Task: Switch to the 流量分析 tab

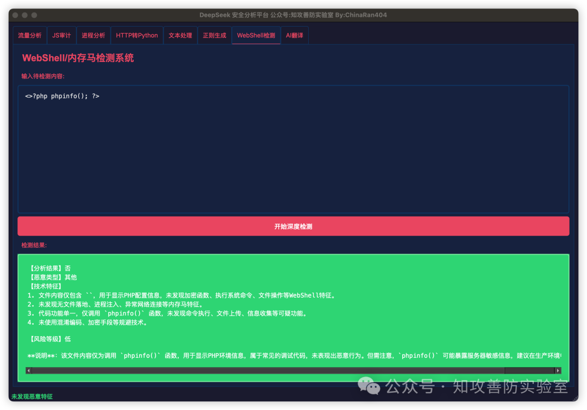Action: [x=29, y=35]
